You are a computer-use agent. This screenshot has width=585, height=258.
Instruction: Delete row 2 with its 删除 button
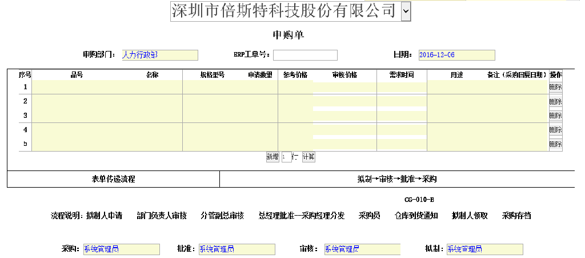[555, 102]
